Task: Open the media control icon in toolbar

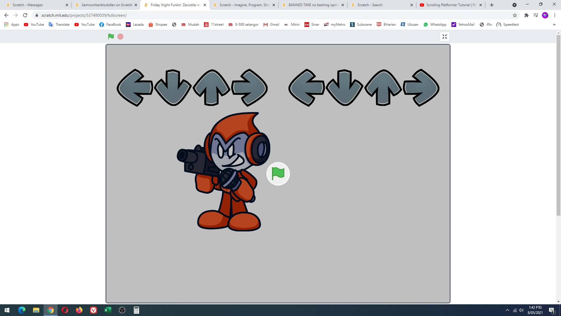Action: [x=536, y=15]
